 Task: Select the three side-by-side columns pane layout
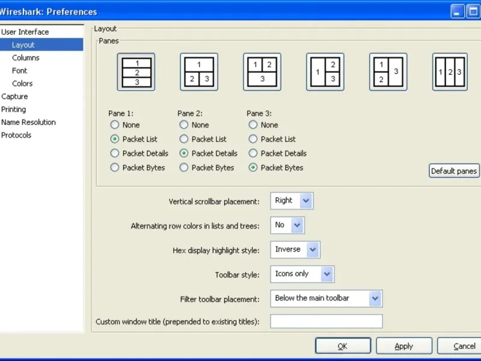pos(450,72)
